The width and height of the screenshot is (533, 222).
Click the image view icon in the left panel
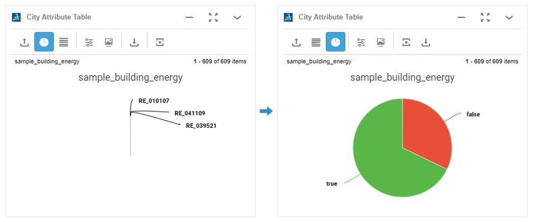(109, 42)
